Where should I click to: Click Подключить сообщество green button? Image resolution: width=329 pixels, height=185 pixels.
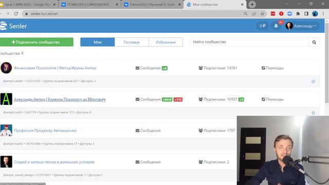point(36,42)
